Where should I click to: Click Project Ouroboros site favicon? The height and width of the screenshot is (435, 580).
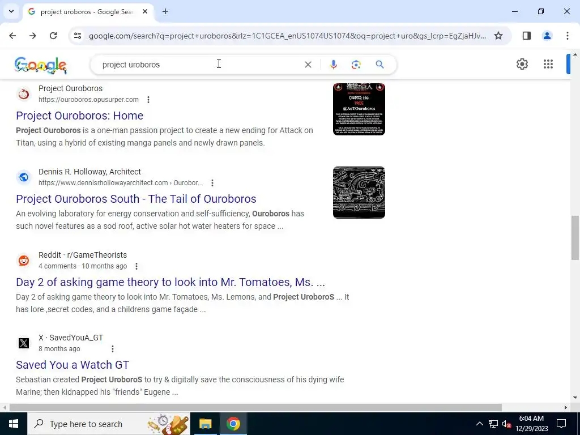click(x=24, y=94)
